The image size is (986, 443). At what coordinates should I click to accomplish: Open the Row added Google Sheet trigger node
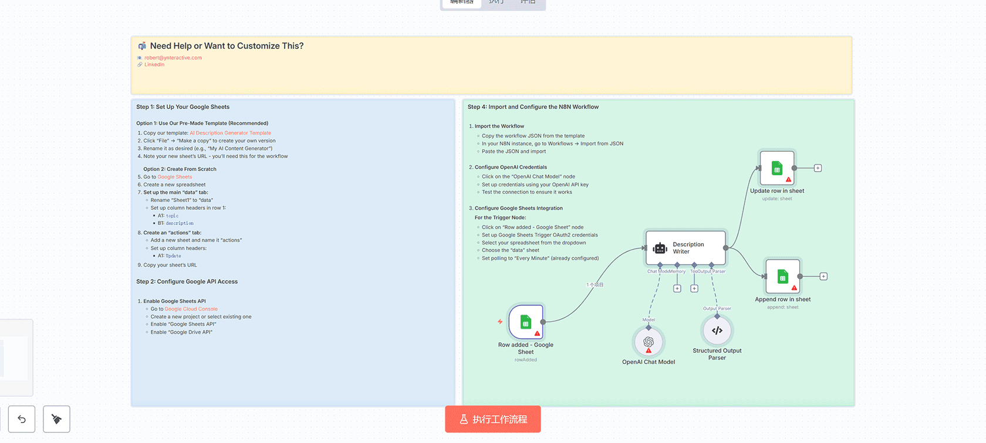coord(526,322)
